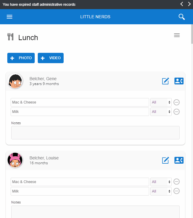
Task: Click Louise's Mac & Cheese food field
Action: (80, 182)
